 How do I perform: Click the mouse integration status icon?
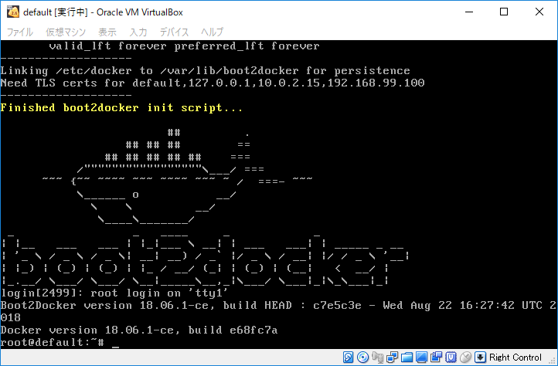click(465, 357)
